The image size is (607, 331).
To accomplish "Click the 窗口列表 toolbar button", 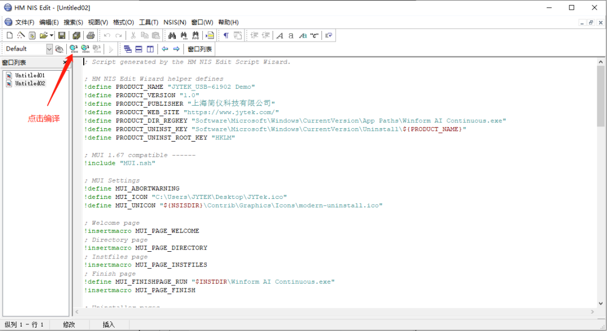I will click(200, 49).
